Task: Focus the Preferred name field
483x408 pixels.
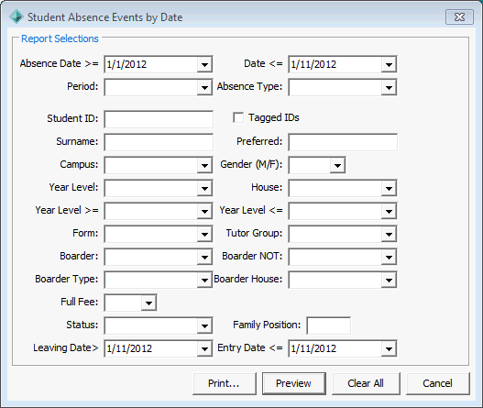Action: [x=343, y=142]
